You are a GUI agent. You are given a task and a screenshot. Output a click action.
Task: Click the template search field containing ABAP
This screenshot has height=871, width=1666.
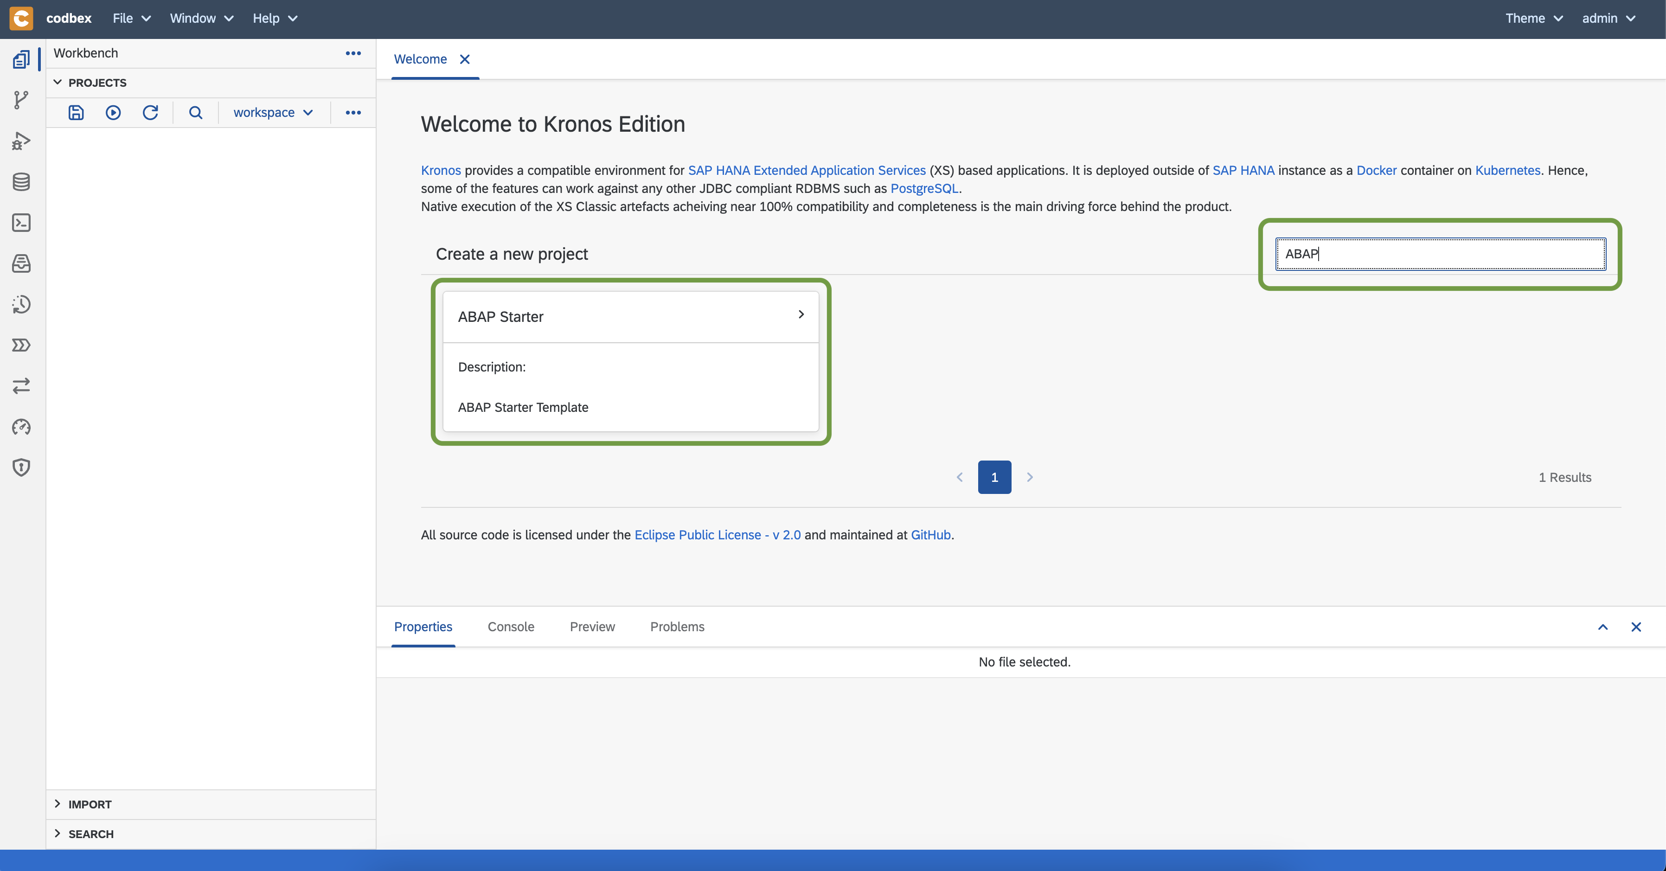tap(1440, 254)
